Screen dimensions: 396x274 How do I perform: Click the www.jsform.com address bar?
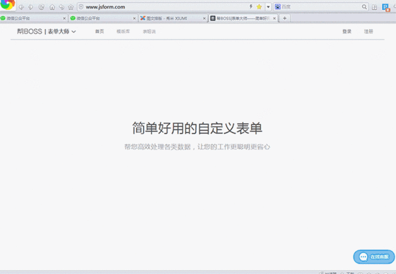click(x=155, y=7)
